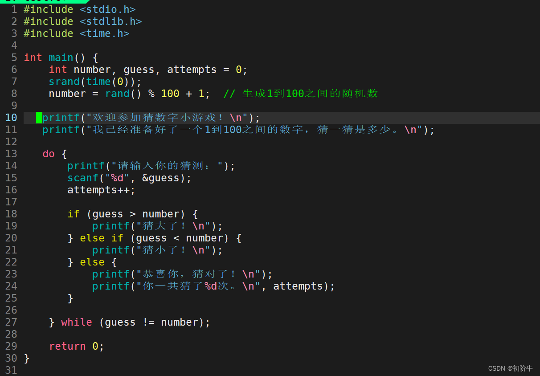Click the scanf call on line 15
The width and height of the screenshot is (540, 376).
click(130, 178)
